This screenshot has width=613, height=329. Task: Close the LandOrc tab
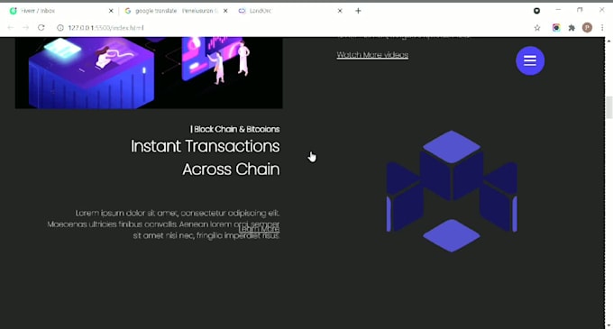[340, 11]
